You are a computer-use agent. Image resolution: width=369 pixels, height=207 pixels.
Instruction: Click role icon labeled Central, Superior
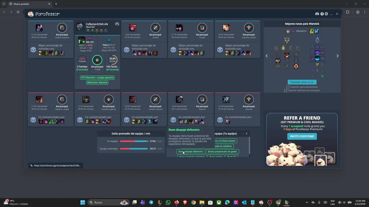point(62,28)
